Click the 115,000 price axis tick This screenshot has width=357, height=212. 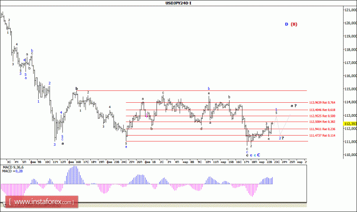pyautogui.click(x=351, y=89)
